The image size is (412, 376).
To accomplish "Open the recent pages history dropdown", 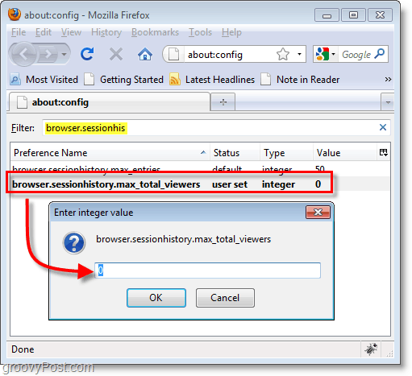I will click(64, 55).
